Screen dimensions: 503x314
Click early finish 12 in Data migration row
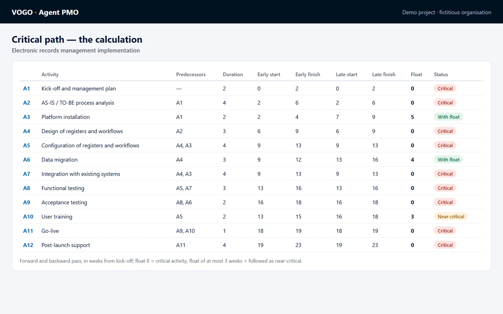(298, 160)
